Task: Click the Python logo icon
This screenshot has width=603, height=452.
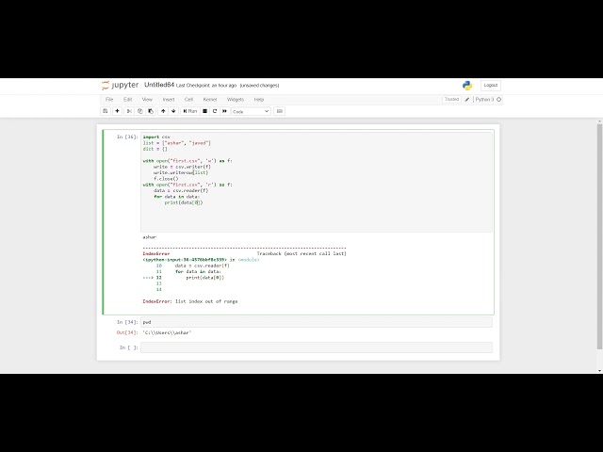Action: tap(467, 86)
